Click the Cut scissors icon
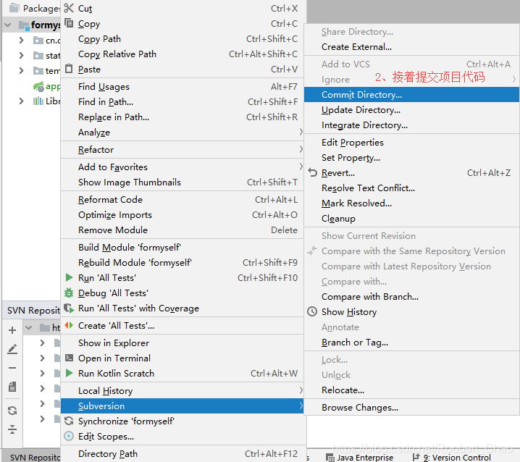The height and width of the screenshot is (462, 520). (69, 8)
